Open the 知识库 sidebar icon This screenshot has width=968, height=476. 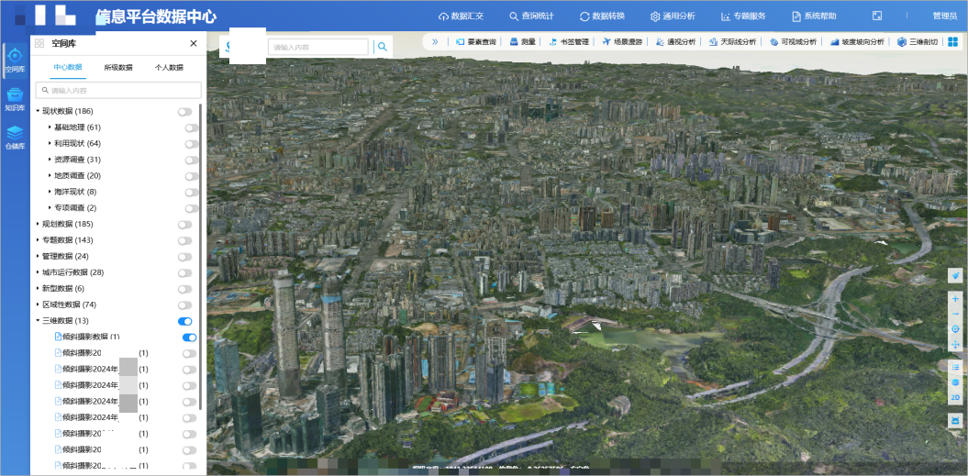pos(15,99)
